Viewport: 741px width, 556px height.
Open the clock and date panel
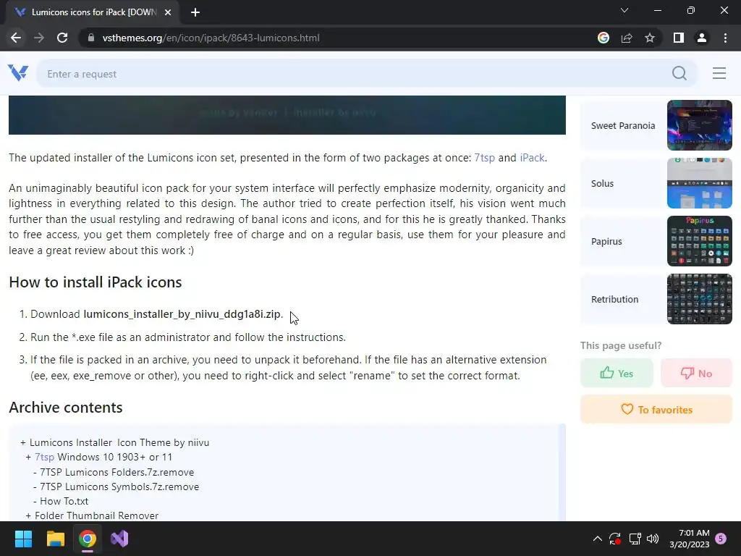pyautogui.click(x=689, y=539)
